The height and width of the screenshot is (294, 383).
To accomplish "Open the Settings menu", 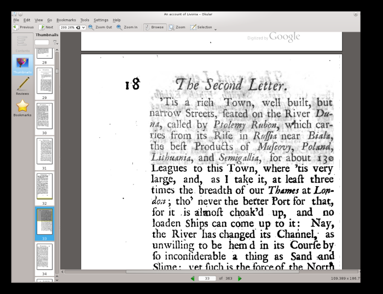I will [x=101, y=20].
